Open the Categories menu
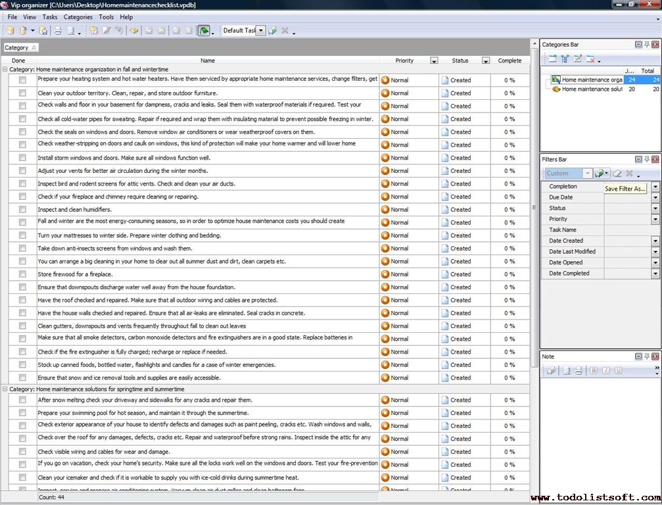Screen dimensions: 662x505 tap(78, 17)
